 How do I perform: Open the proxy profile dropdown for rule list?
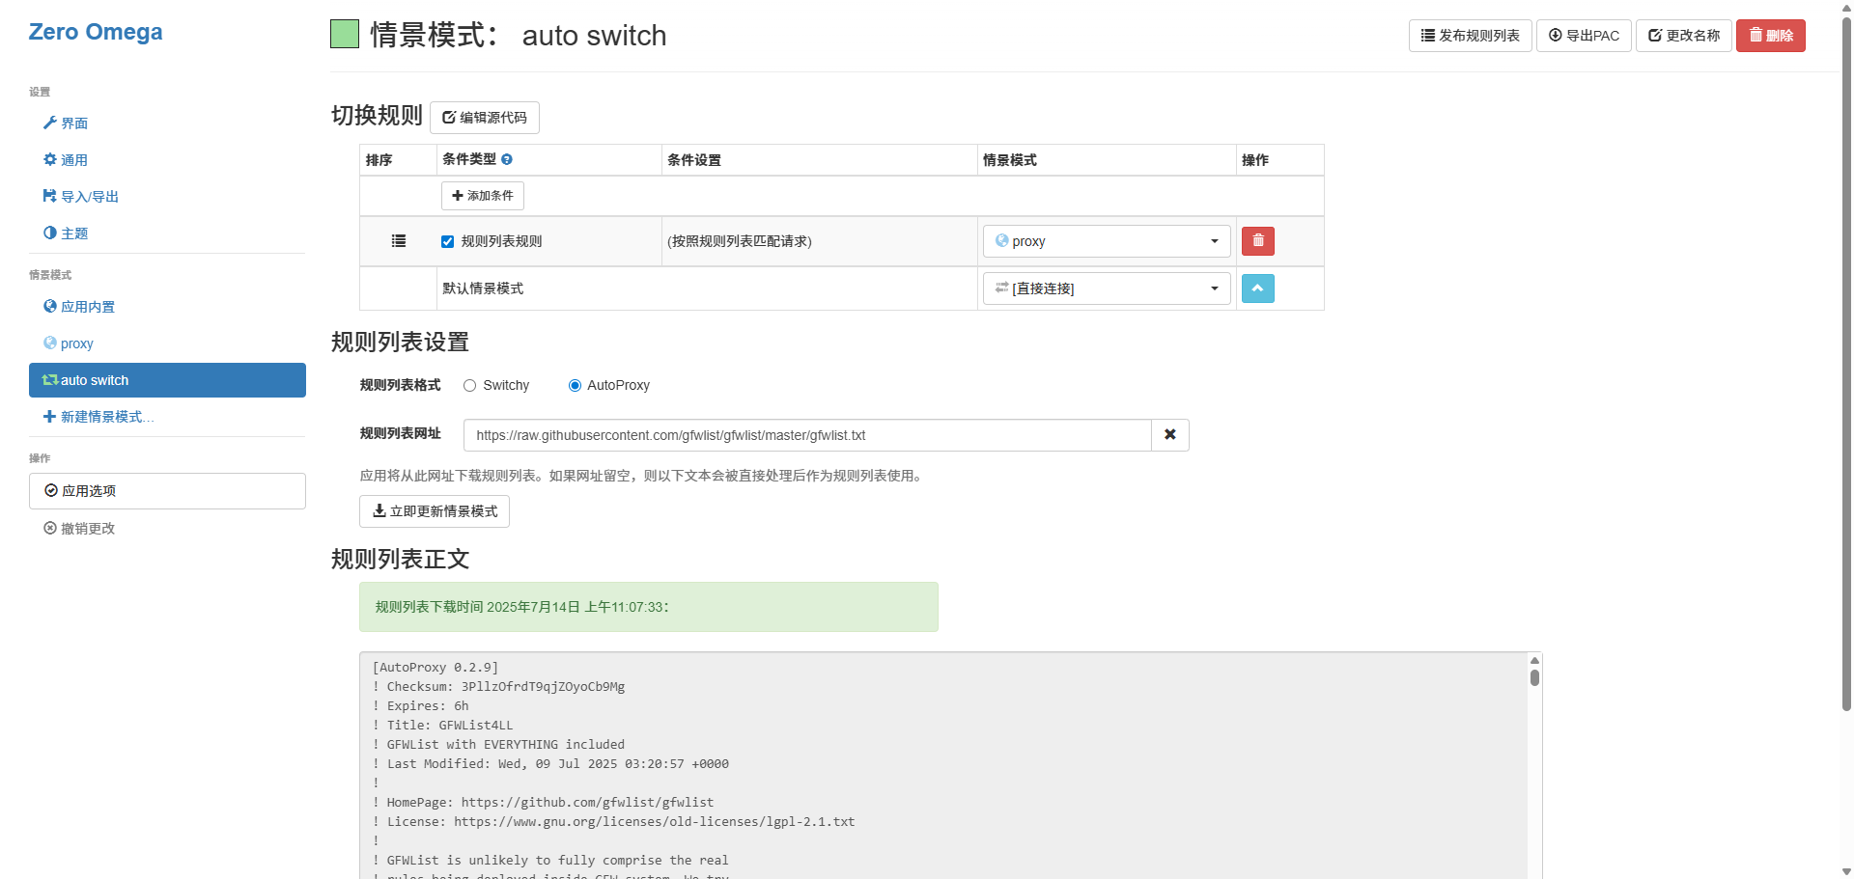1107,241
